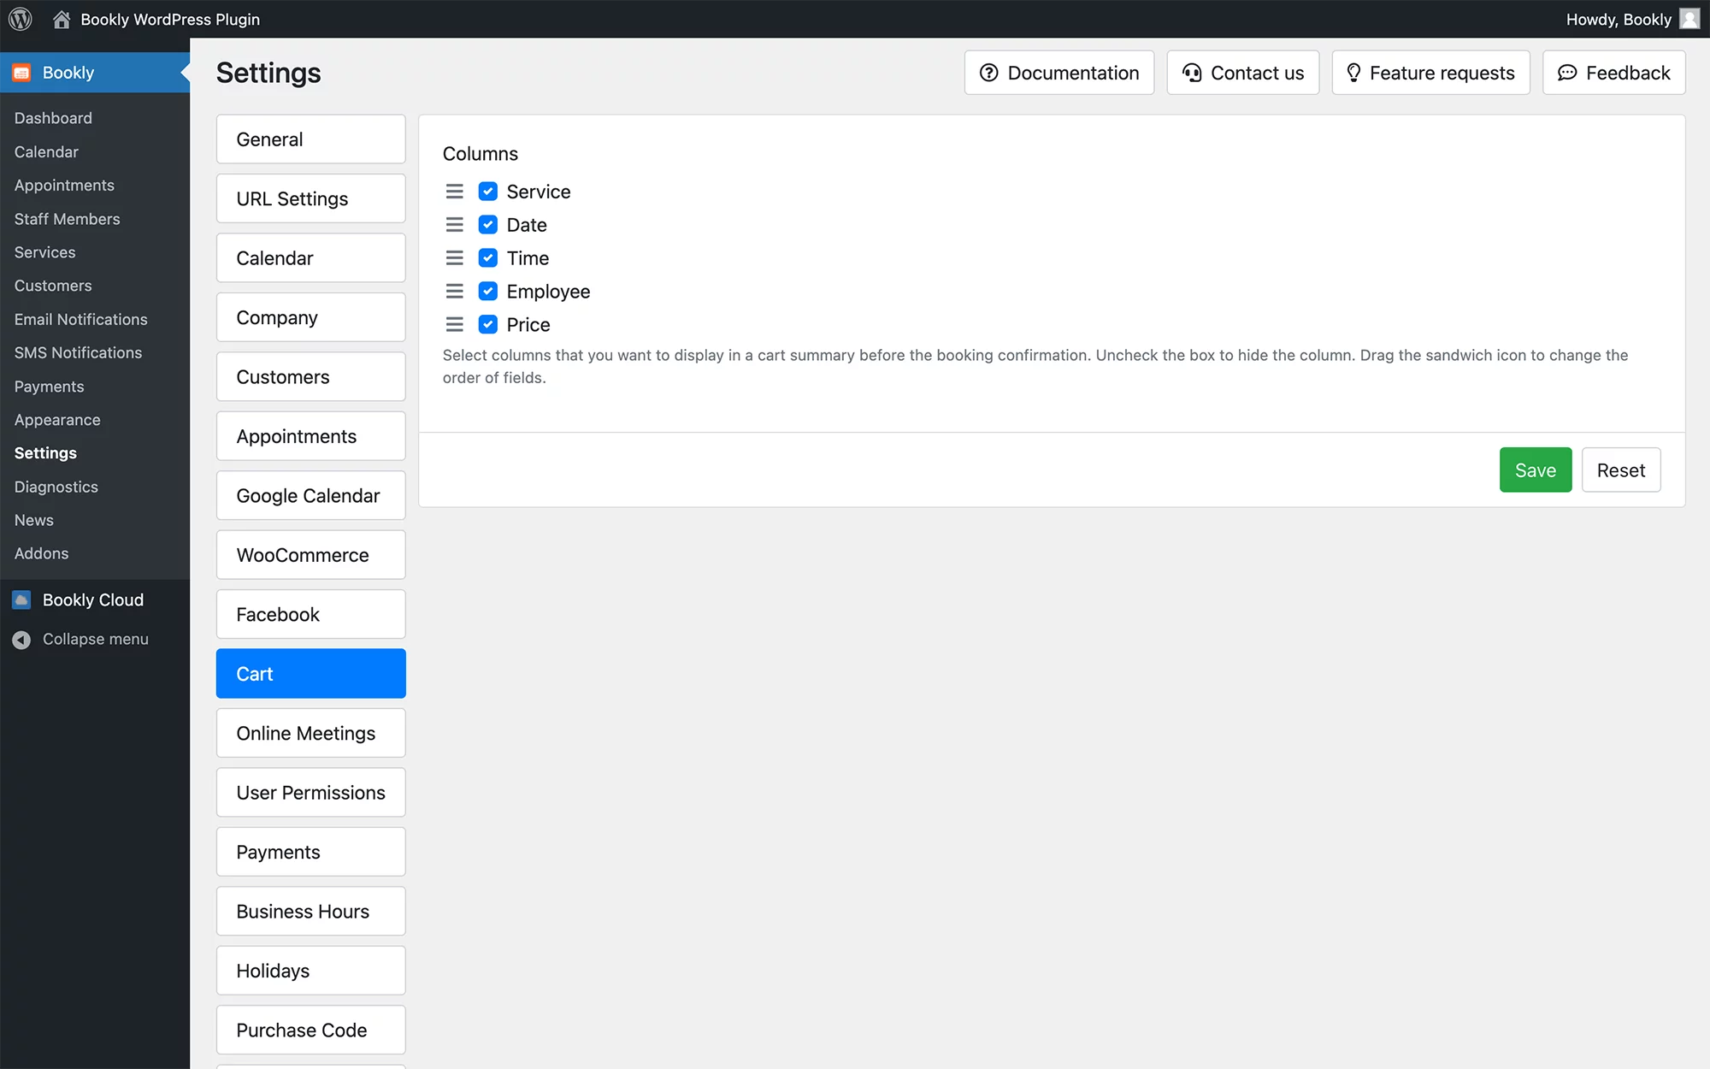The image size is (1710, 1069).
Task: Click the Collapse menu text link
Action: [96, 640]
